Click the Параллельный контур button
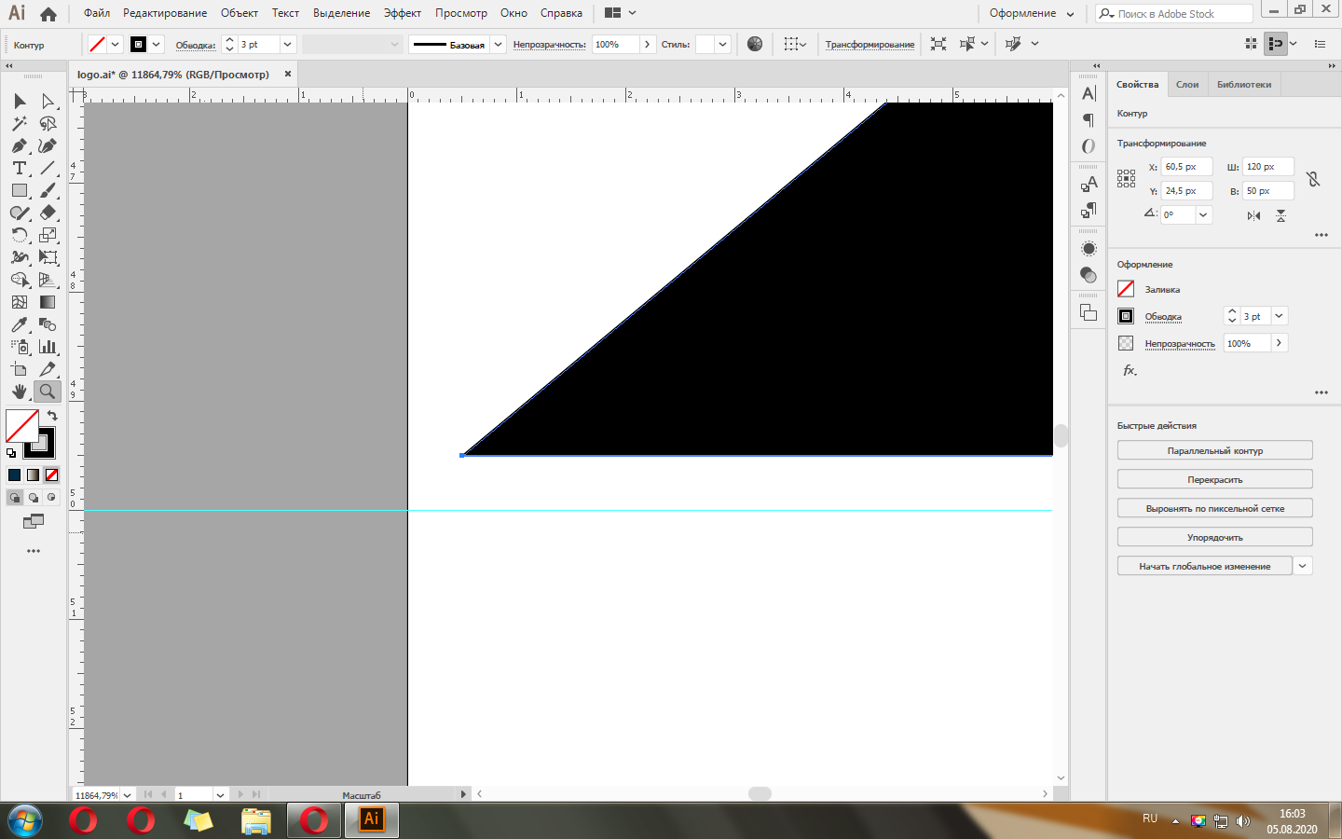 coord(1214,451)
